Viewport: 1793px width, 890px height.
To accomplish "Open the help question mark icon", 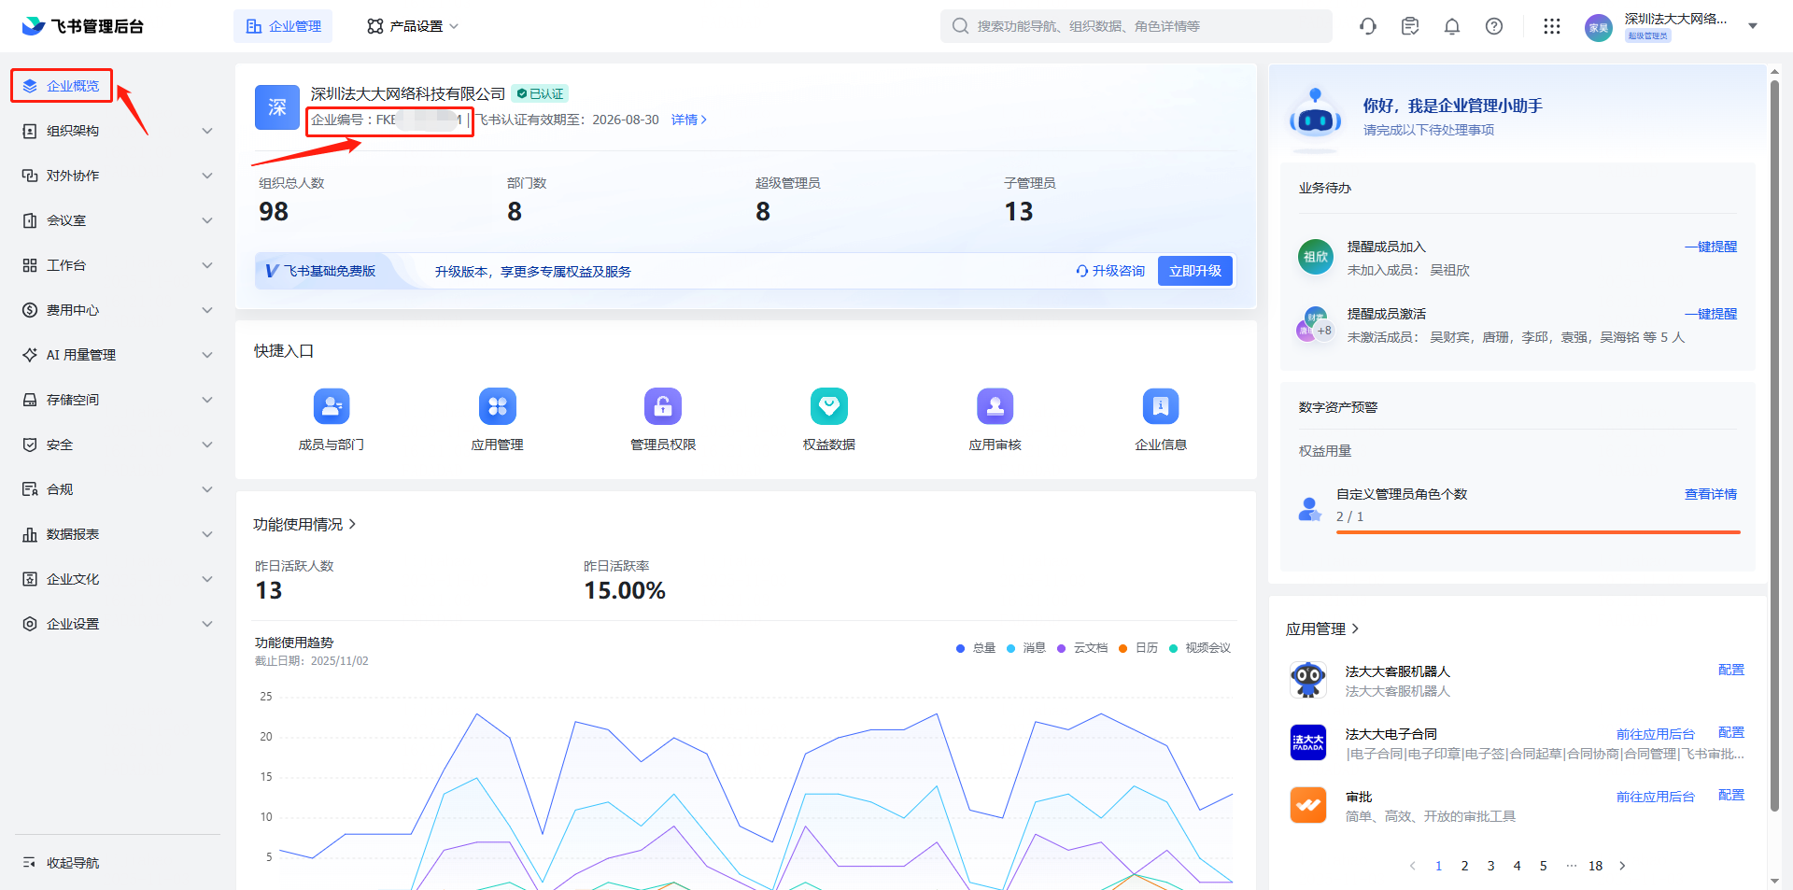I will (x=1494, y=26).
